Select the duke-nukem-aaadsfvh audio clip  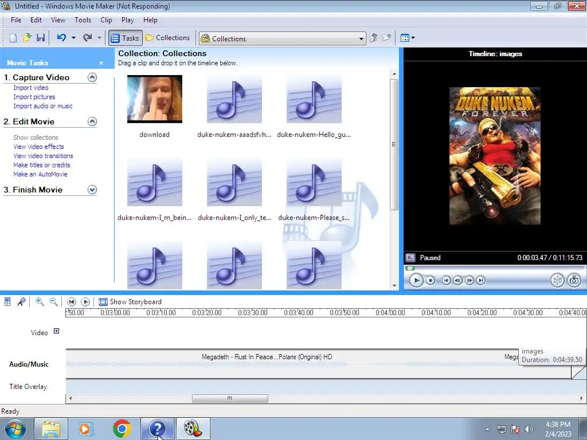234,99
